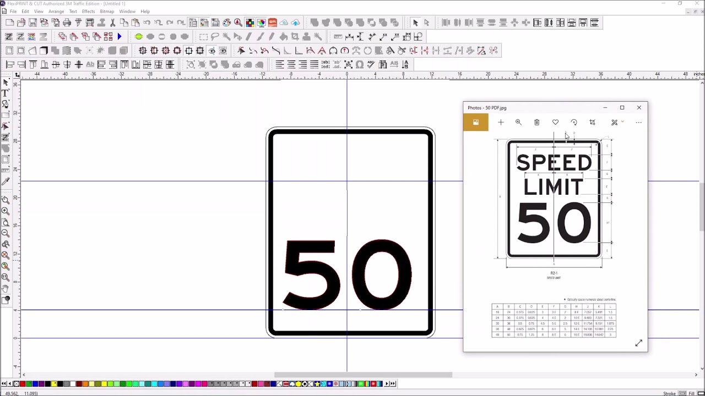Click the green circle icon in second toolbar
The height and width of the screenshot is (396, 705).
coord(139,36)
